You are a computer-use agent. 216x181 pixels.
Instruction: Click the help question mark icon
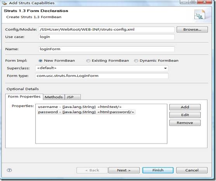pos(9,170)
